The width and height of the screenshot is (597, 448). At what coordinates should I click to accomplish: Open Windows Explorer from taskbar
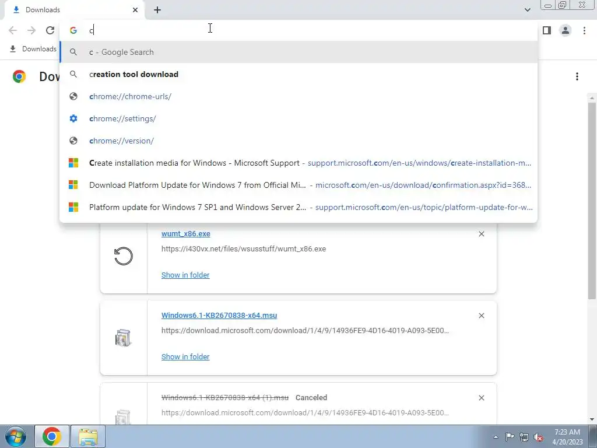[88, 436]
